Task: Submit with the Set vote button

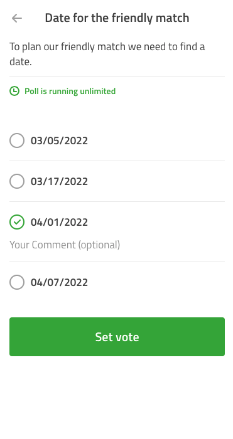Action: click(x=117, y=337)
